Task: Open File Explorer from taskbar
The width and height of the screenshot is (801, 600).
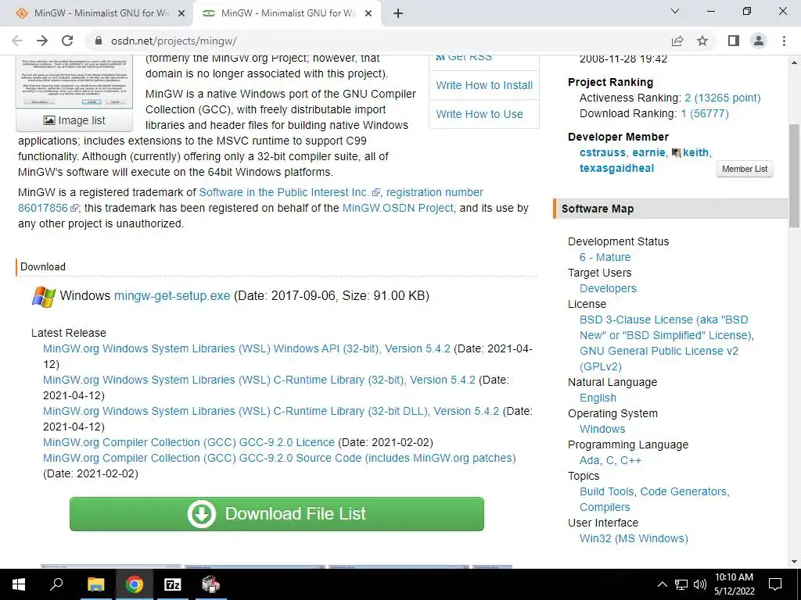Action: (95, 584)
